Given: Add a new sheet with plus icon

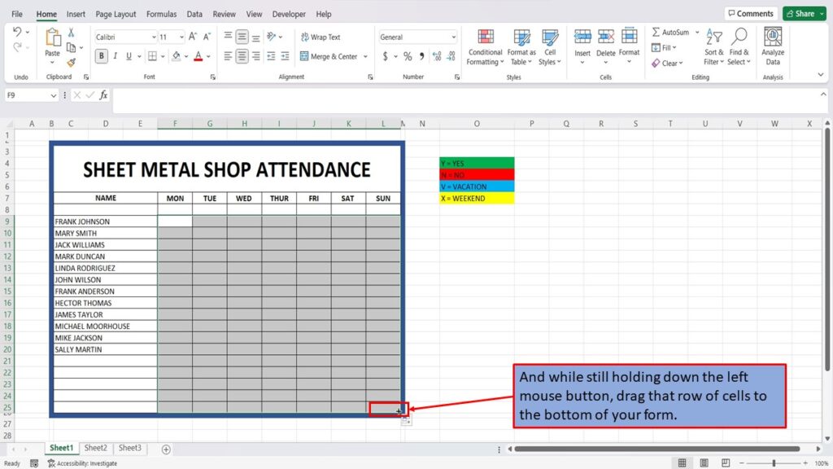Looking at the screenshot, I should click(166, 449).
